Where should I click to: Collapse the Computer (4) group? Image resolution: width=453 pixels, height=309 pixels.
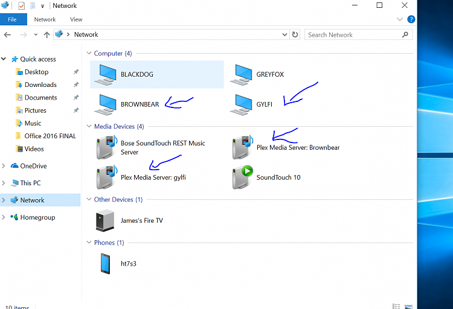coord(89,53)
